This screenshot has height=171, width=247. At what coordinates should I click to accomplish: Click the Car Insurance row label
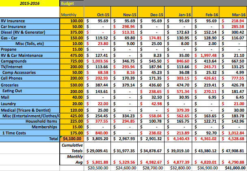pos(30,27)
